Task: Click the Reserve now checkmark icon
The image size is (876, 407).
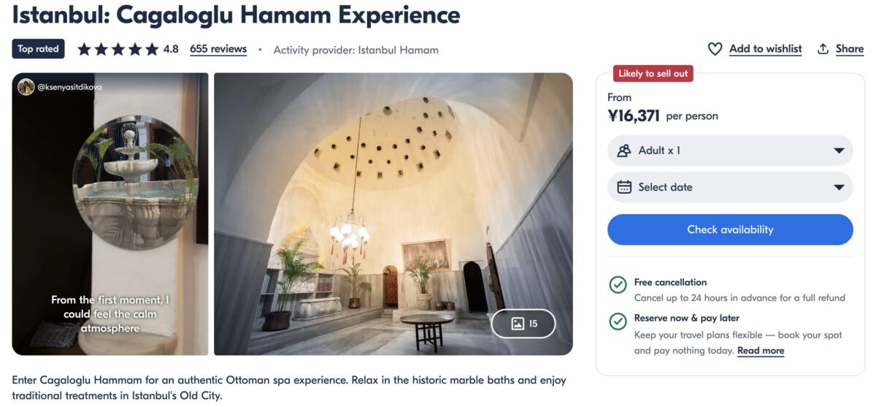Action: 618,321
